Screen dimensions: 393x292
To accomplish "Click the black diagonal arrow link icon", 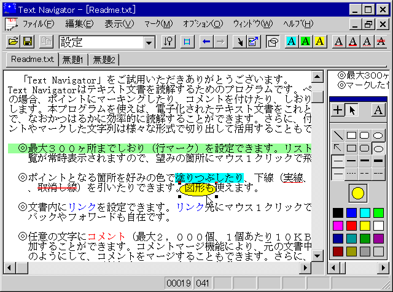I will (239, 42).
